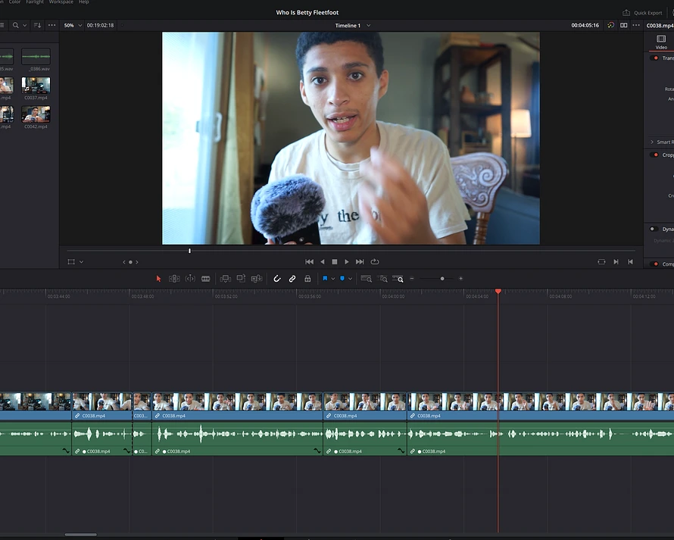Select the arrow Selection Mode tool
Screen dimensions: 674x540
click(158, 279)
